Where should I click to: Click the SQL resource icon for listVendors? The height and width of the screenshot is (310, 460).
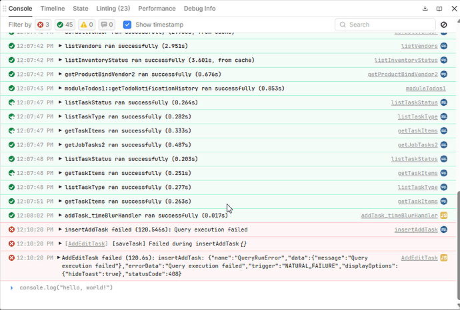tap(444, 46)
